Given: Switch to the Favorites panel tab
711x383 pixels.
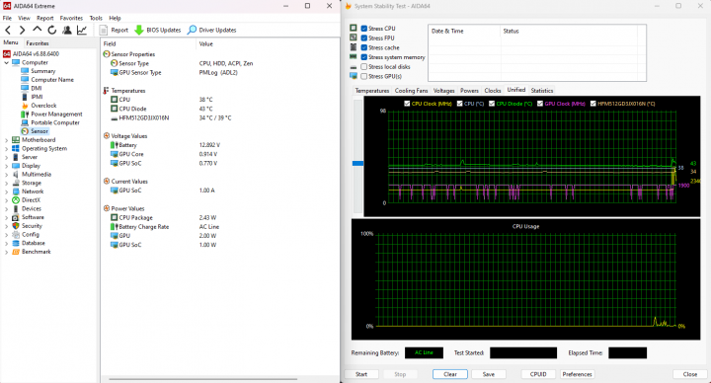Looking at the screenshot, I should coord(38,43).
